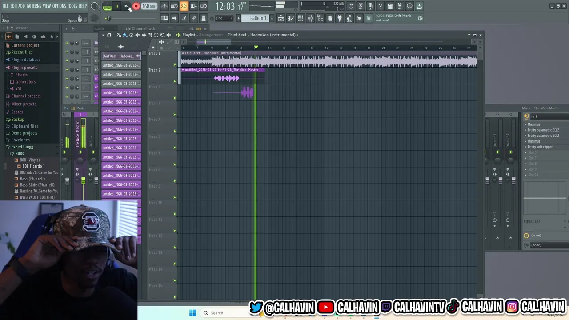Toggle the metronome icon
Viewport: 569px width, 320px height.
tap(164, 6)
